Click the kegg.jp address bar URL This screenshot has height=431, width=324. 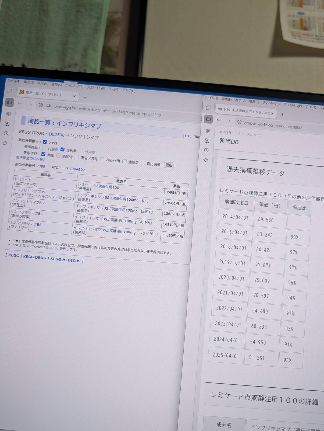(x=107, y=111)
